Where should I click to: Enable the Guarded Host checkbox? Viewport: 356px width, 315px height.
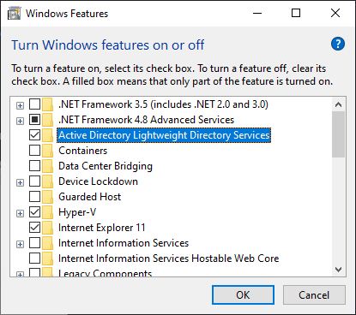[34, 197]
